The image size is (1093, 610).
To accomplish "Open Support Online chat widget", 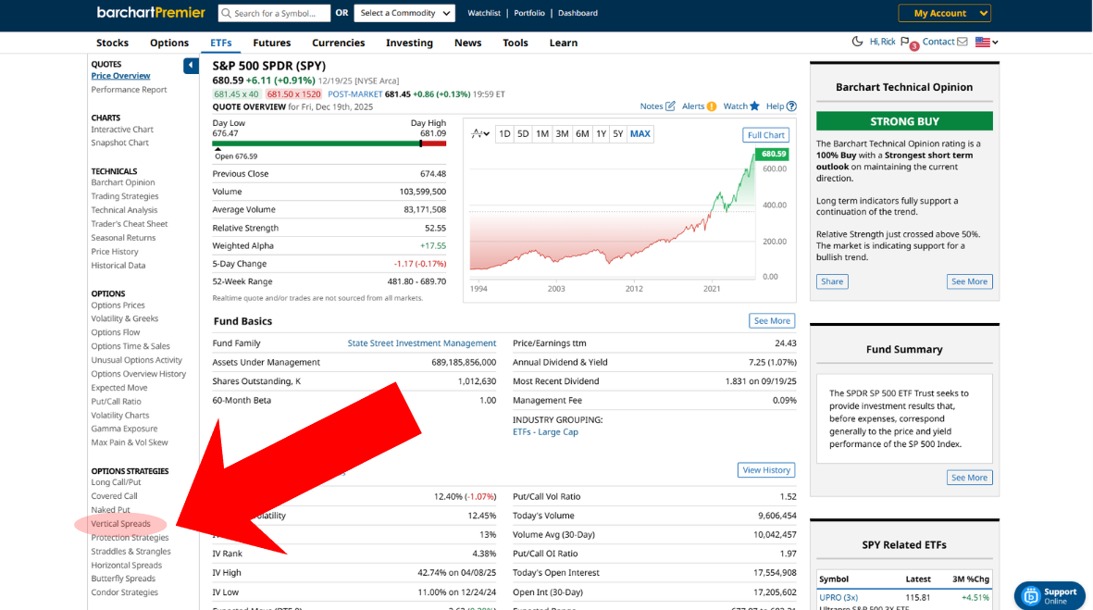I will click(x=1050, y=596).
